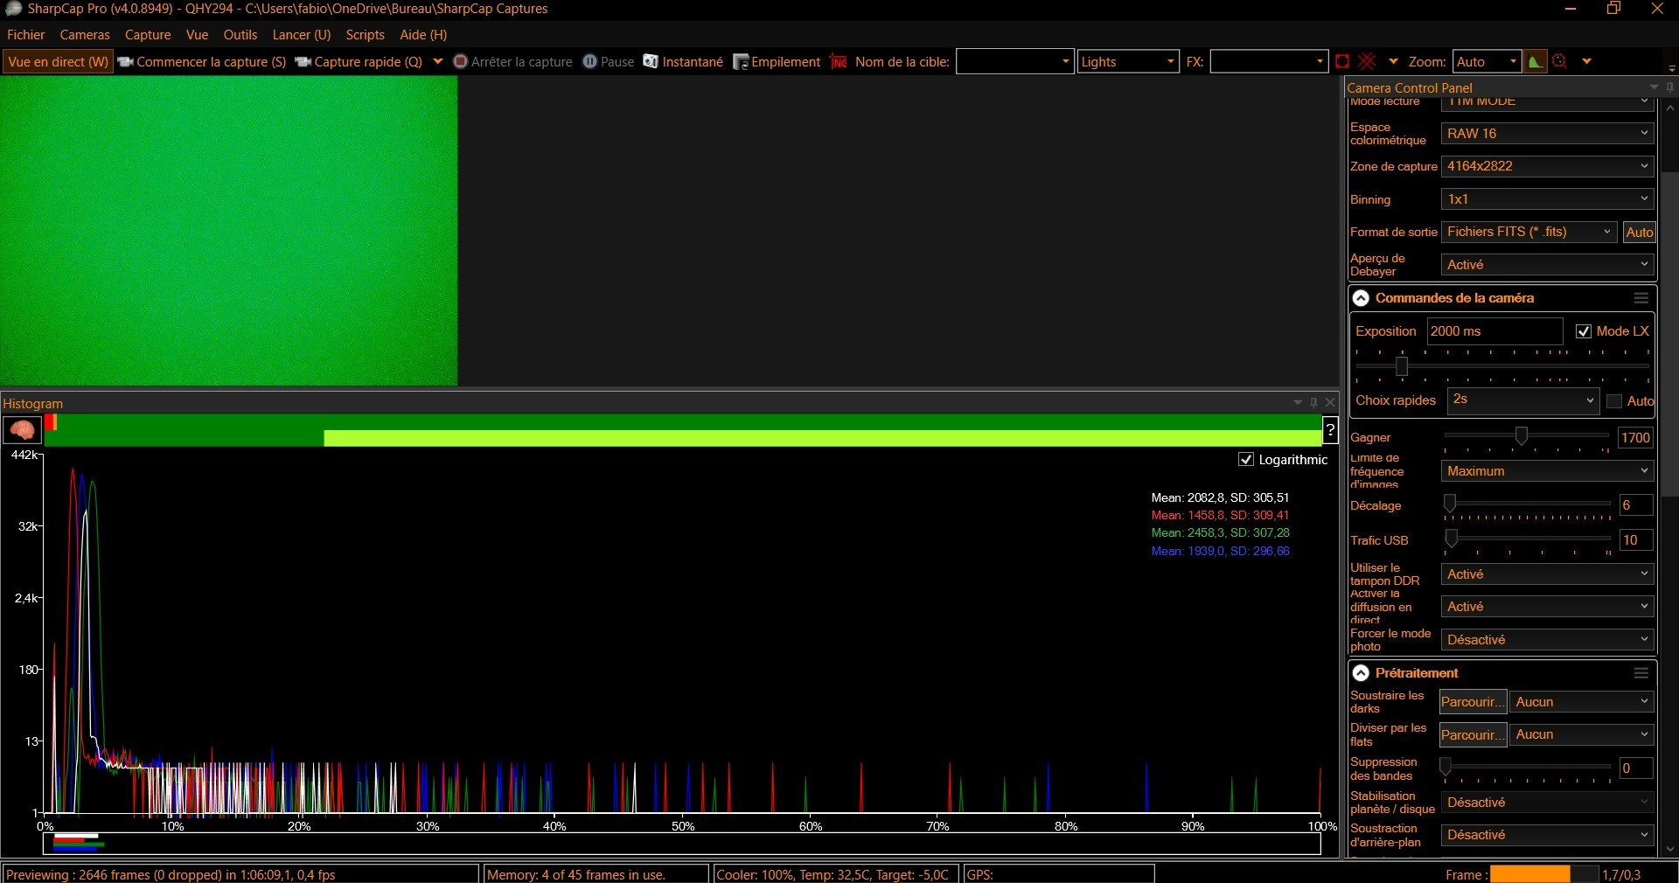Open Soustraire les darks Aucun dropdown

pos(1582,702)
